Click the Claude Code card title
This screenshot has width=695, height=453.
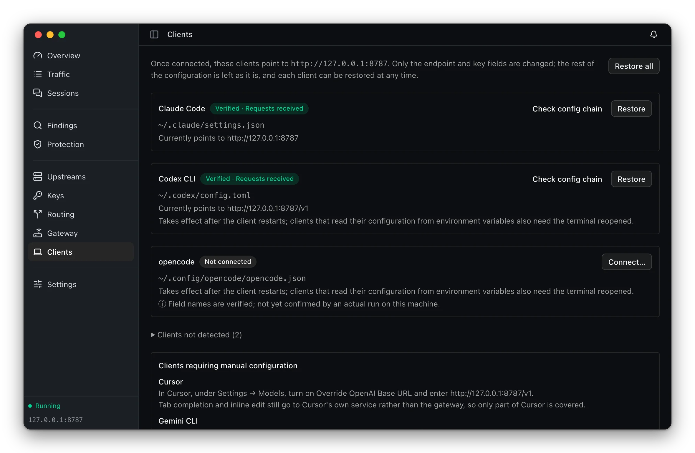point(182,109)
